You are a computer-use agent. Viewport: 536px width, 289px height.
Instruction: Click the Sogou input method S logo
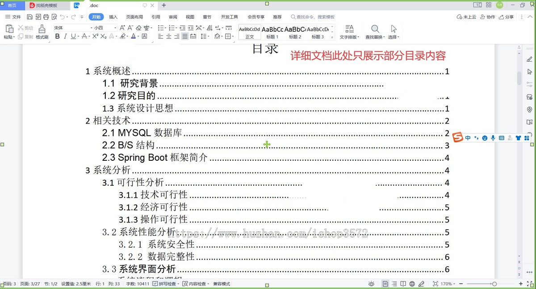[457, 138]
